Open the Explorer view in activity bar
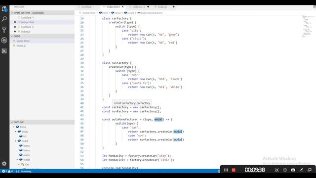 pos(4,9)
